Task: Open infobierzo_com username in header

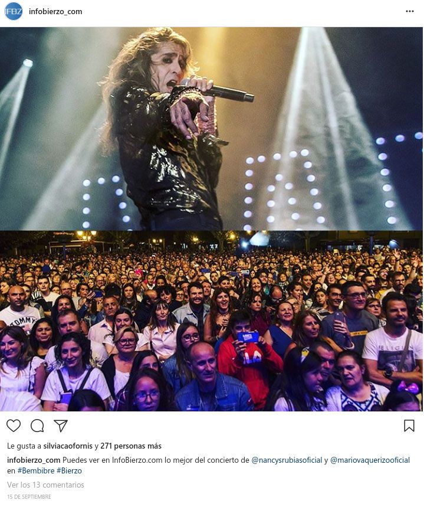Action: click(x=55, y=11)
